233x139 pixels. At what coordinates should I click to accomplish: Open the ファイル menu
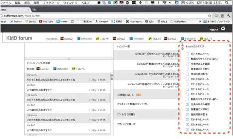click(5, 3)
